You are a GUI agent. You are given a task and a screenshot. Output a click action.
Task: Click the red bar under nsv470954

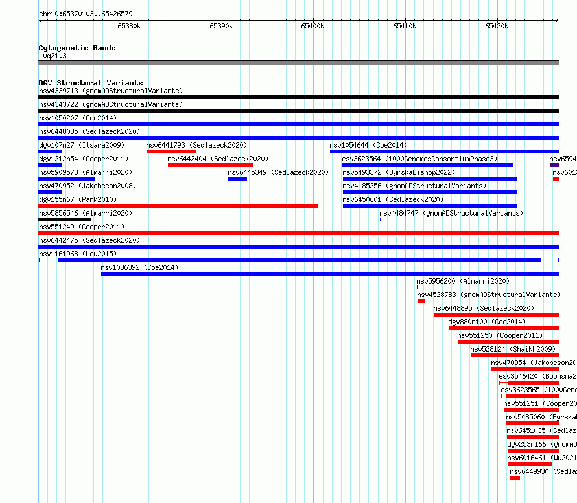[x=525, y=369]
